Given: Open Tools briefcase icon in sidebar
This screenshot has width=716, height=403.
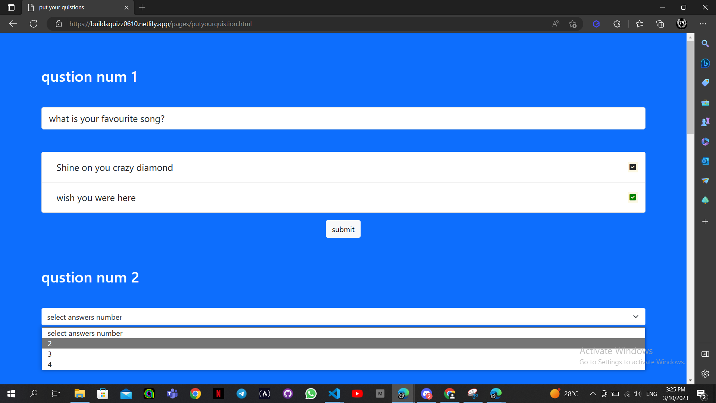Looking at the screenshot, I should pyautogui.click(x=705, y=102).
